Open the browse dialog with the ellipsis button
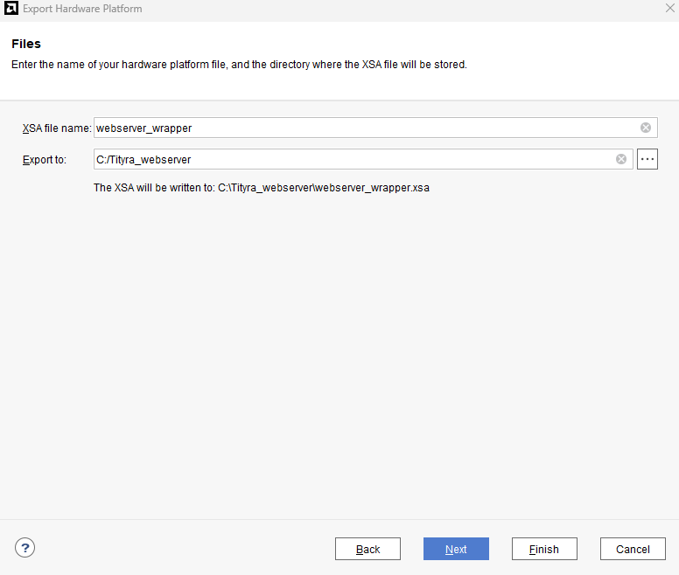The width and height of the screenshot is (679, 575). pos(647,159)
